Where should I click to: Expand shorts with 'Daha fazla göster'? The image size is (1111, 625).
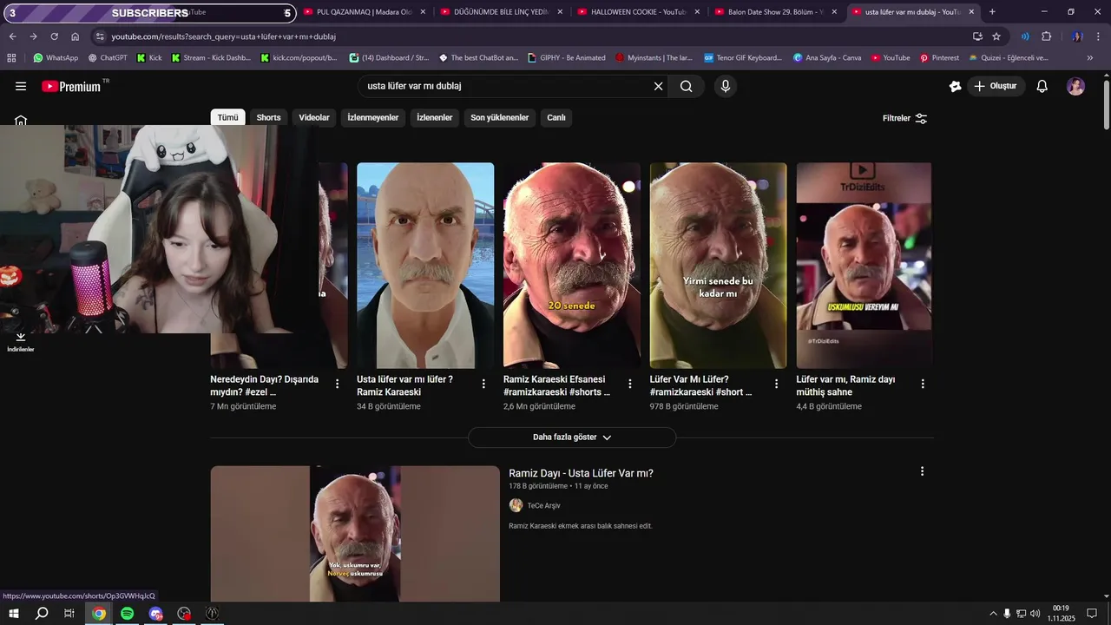pyautogui.click(x=572, y=437)
